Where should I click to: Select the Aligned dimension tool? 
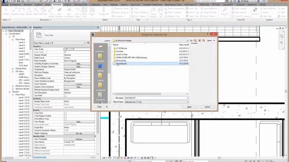pos(15,11)
